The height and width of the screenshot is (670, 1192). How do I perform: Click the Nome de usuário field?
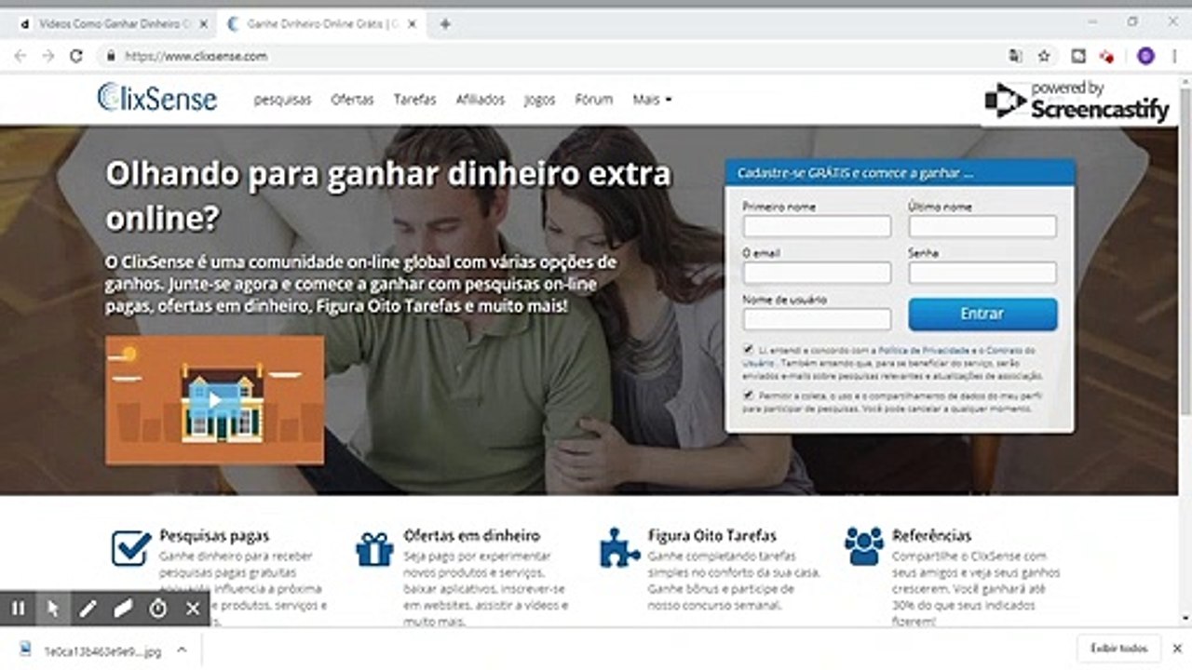click(x=817, y=319)
